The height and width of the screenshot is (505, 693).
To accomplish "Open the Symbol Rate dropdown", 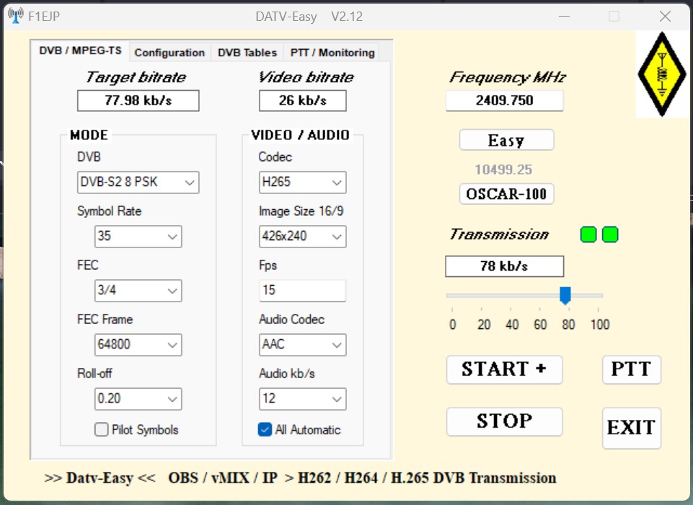I will click(x=138, y=237).
